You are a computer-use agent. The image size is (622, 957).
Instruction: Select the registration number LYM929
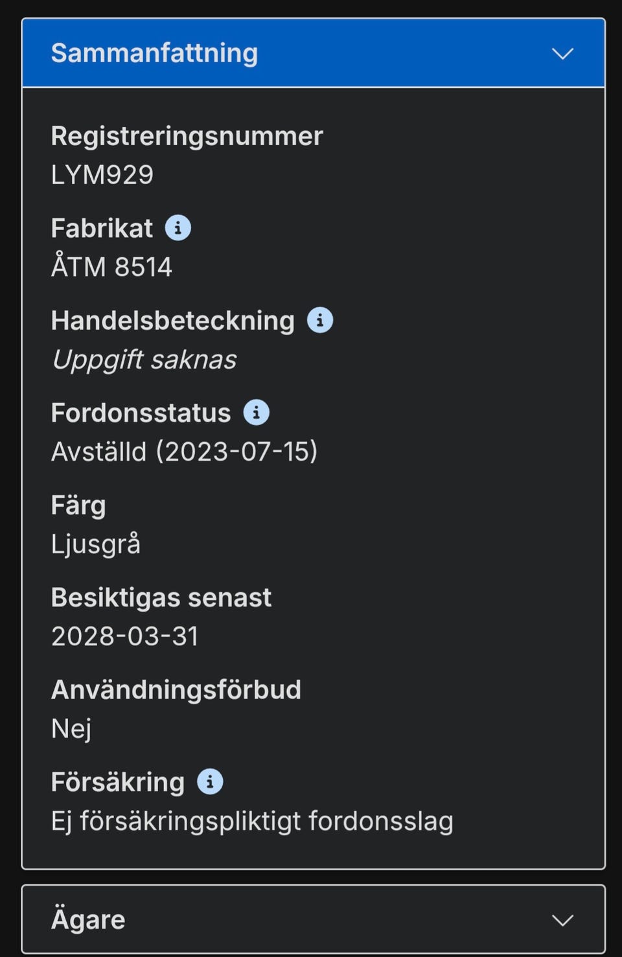point(102,175)
